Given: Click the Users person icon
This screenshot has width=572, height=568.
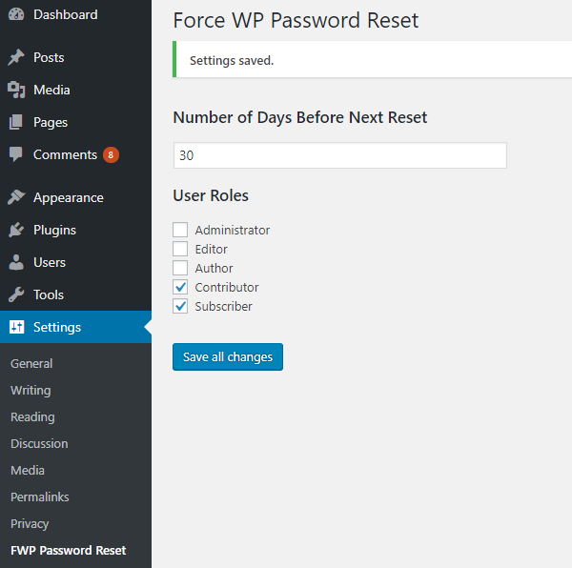Looking at the screenshot, I should click(x=16, y=262).
